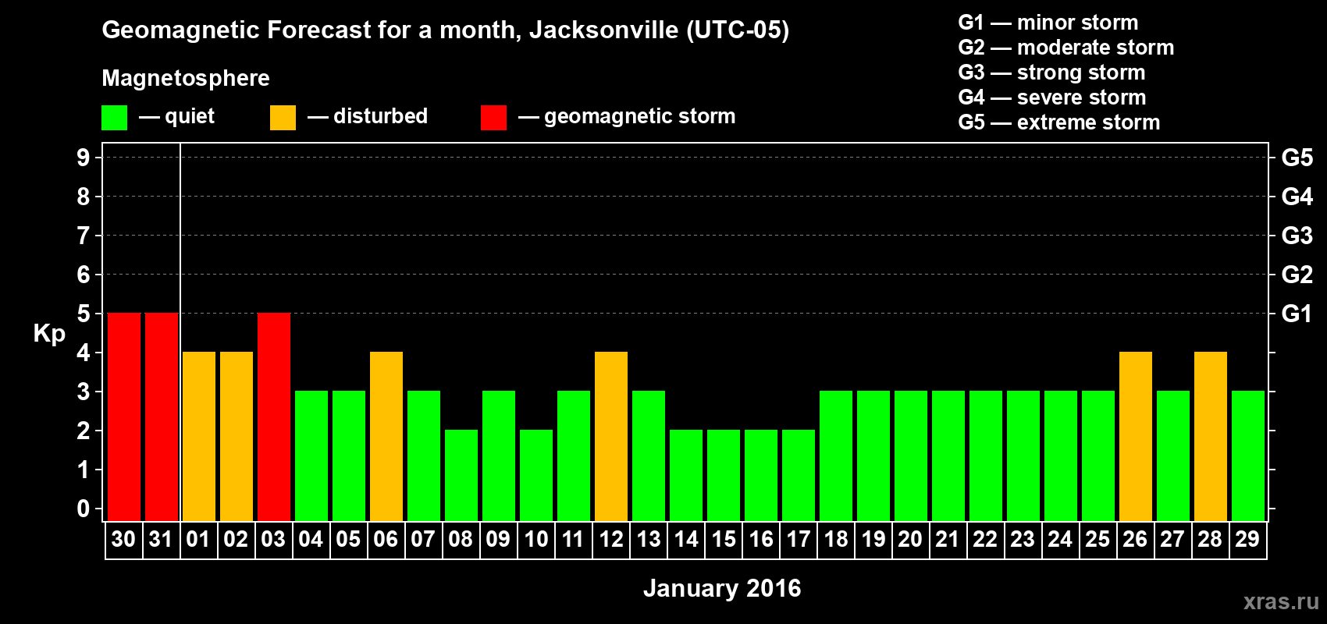This screenshot has height=624, width=1327.
Task: Click the date label 22
Action: (x=985, y=540)
